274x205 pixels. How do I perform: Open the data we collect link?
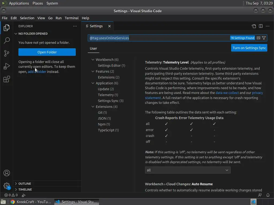click(x=227, y=93)
